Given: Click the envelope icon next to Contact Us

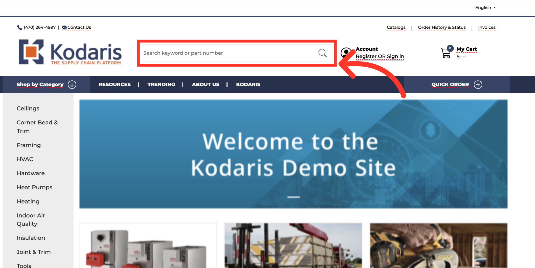Looking at the screenshot, I should 64,28.
